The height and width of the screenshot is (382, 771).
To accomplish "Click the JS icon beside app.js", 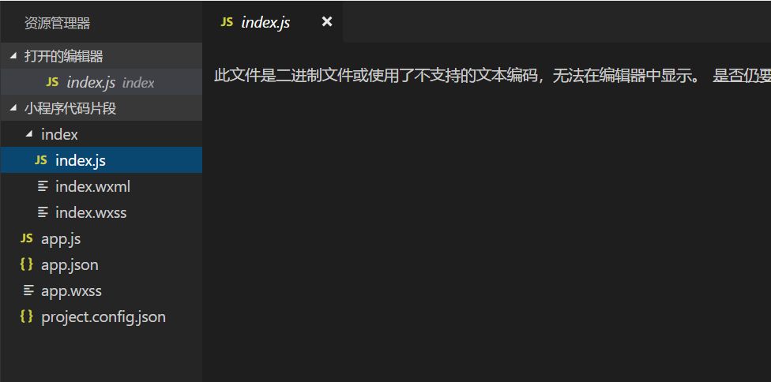I will pyautogui.click(x=27, y=238).
